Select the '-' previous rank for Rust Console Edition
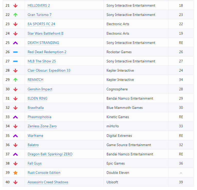The height and width of the screenshot is (190, 197). [x=181, y=173]
